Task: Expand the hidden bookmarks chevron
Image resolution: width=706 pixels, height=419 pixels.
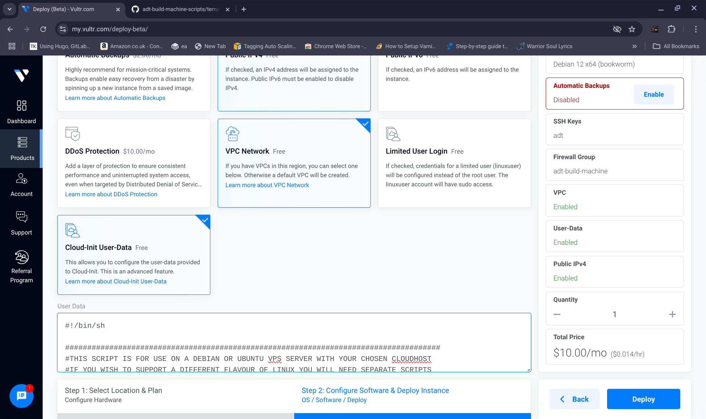Action: click(634, 46)
